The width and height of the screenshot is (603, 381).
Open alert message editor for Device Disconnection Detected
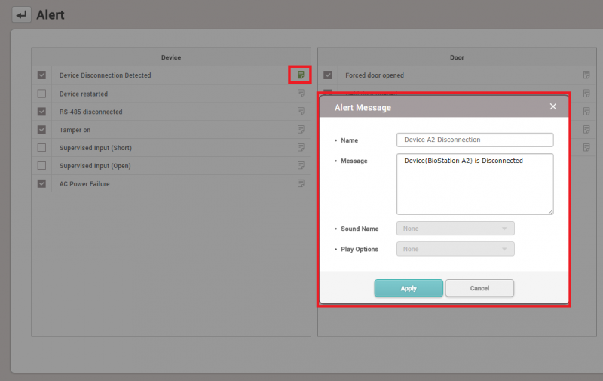[x=301, y=75]
